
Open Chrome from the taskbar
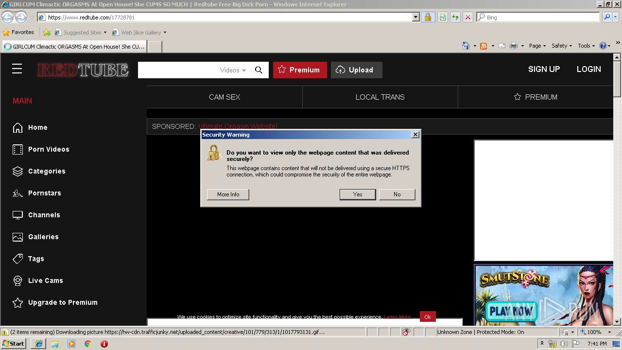click(x=87, y=344)
